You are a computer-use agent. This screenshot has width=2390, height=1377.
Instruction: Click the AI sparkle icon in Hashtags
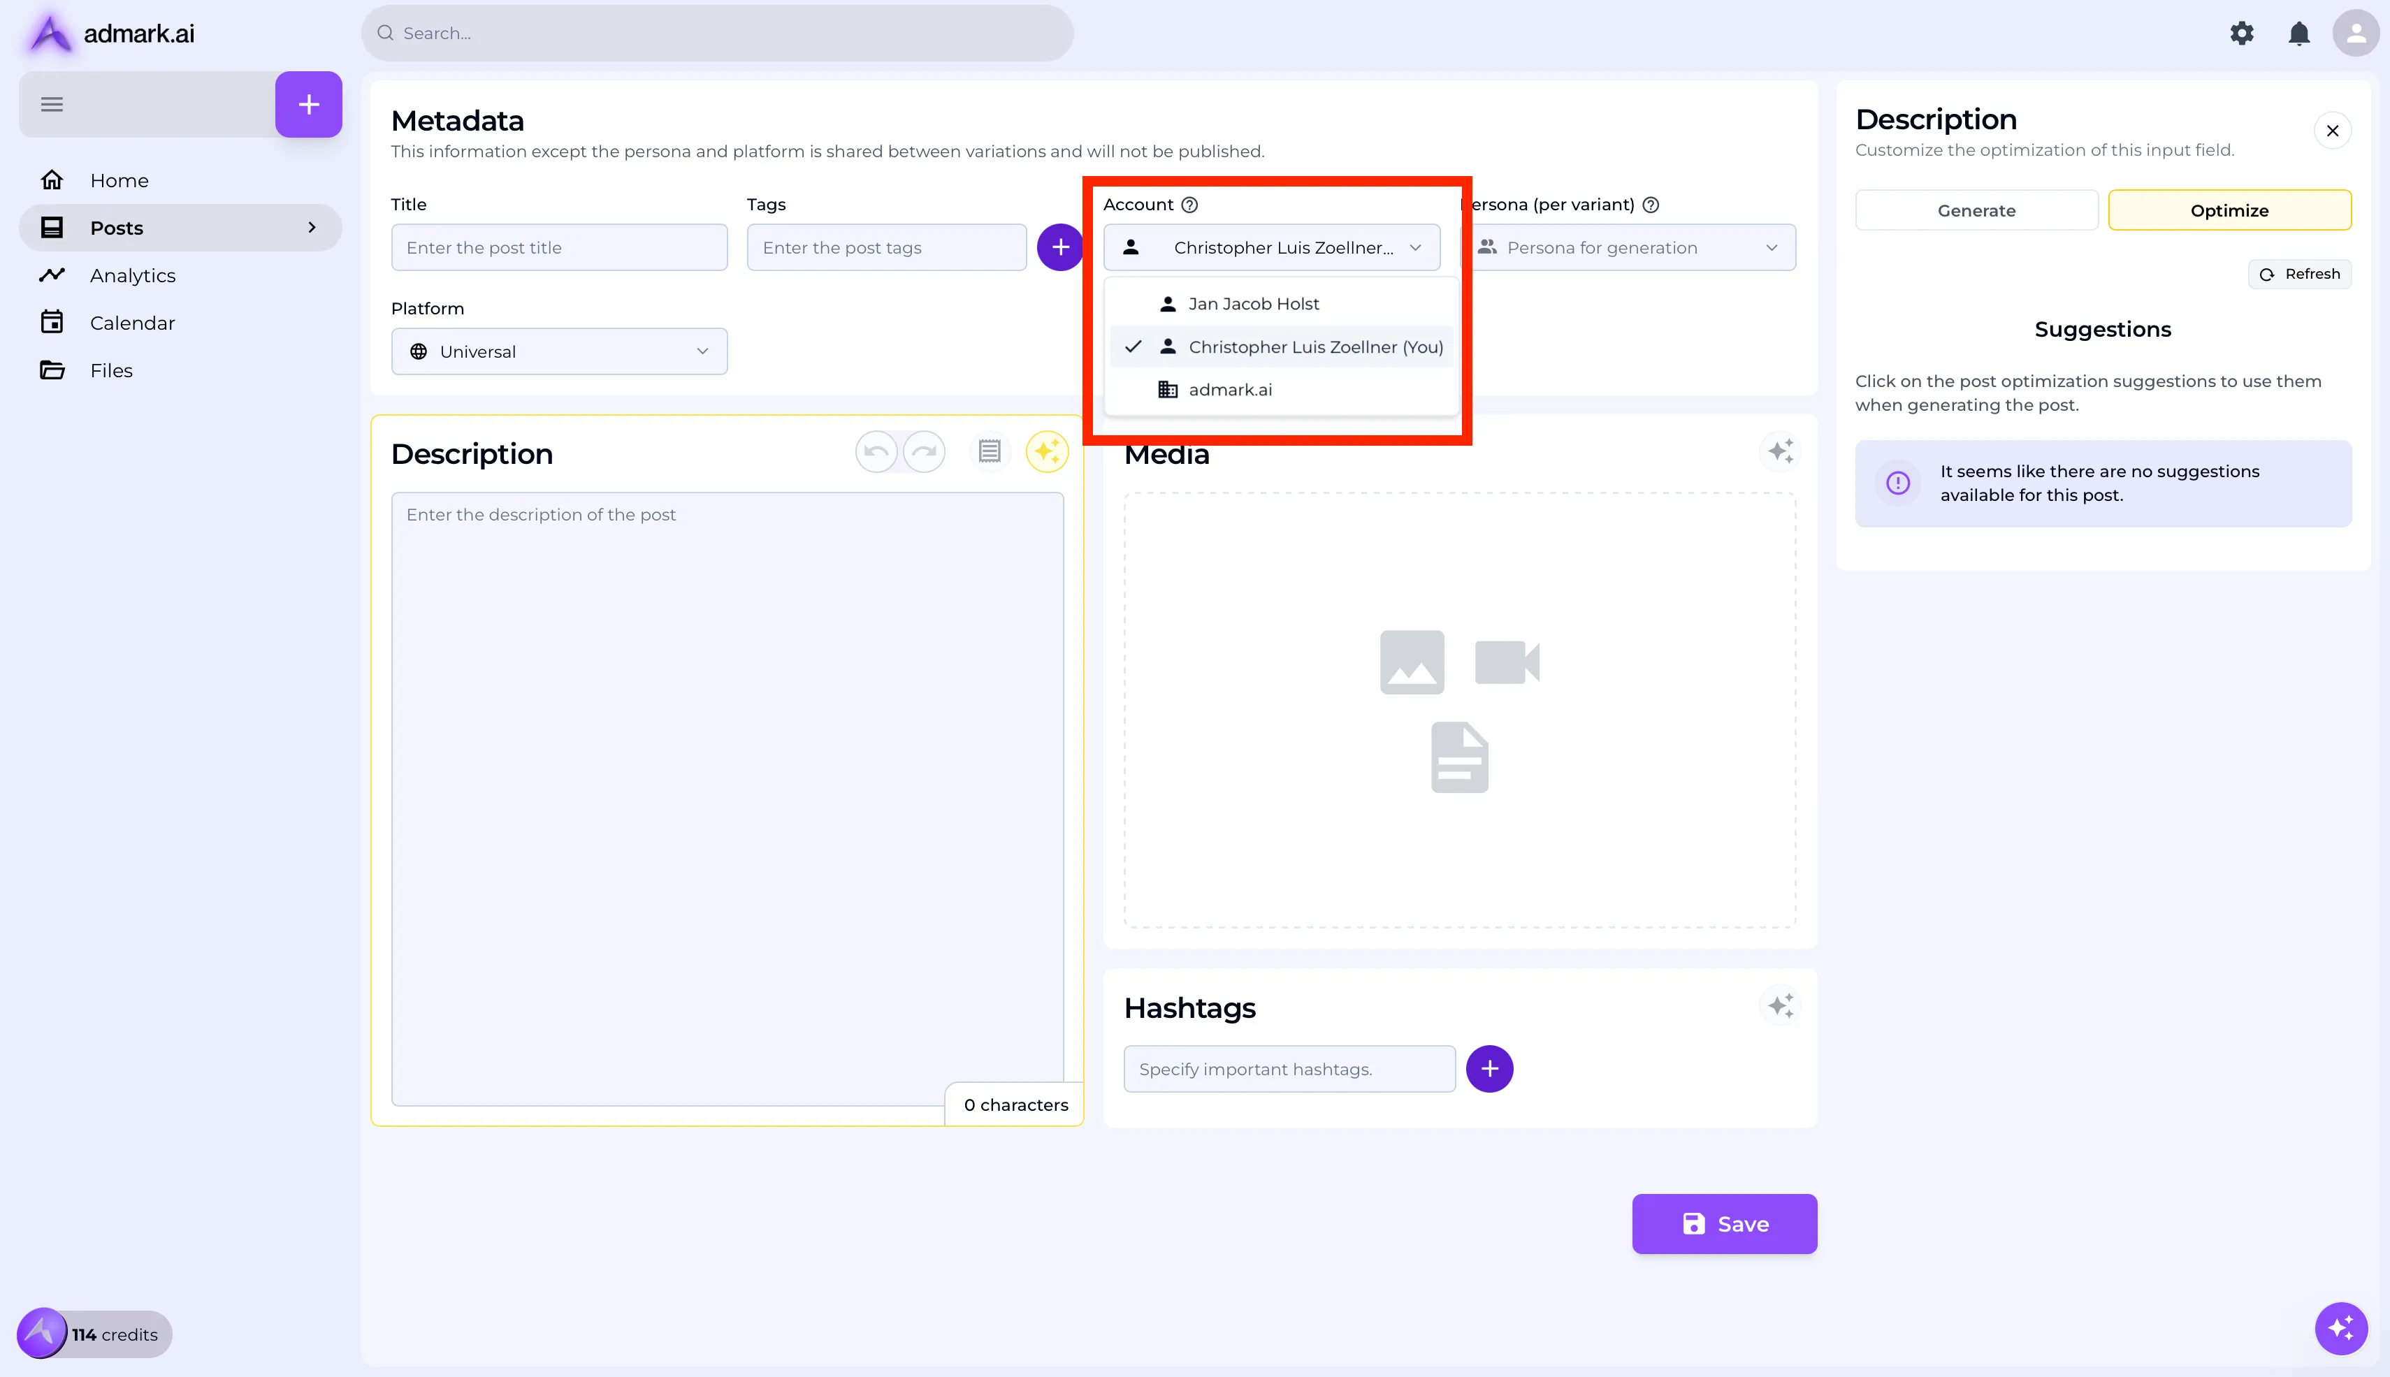point(1780,1005)
